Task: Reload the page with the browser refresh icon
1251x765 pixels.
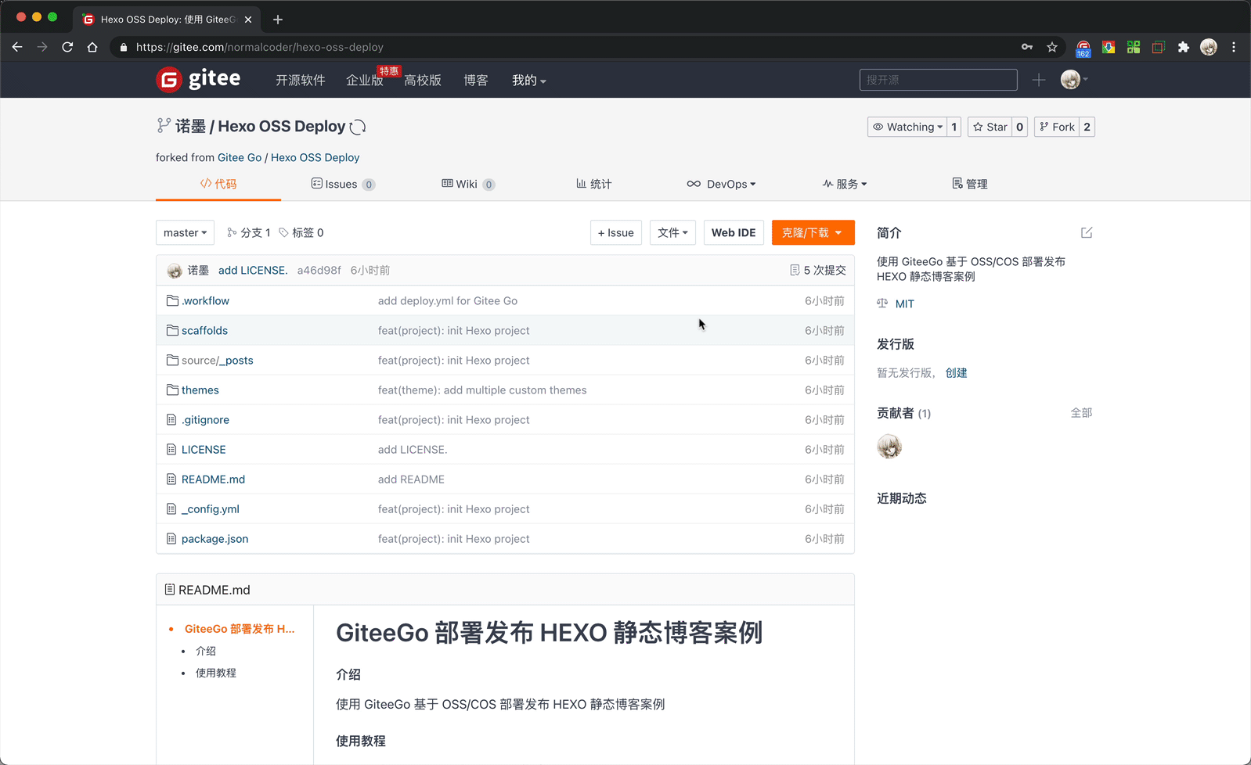Action: pyautogui.click(x=67, y=47)
